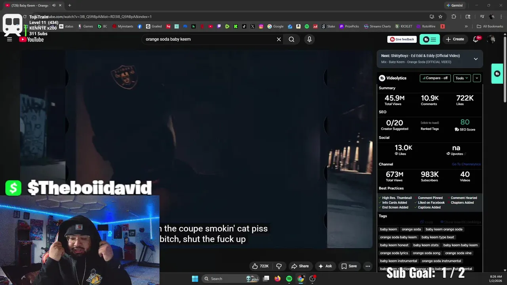Open the account avatar menu
This screenshot has height=285, width=507.
pyautogui.click(x=492, y=39)
